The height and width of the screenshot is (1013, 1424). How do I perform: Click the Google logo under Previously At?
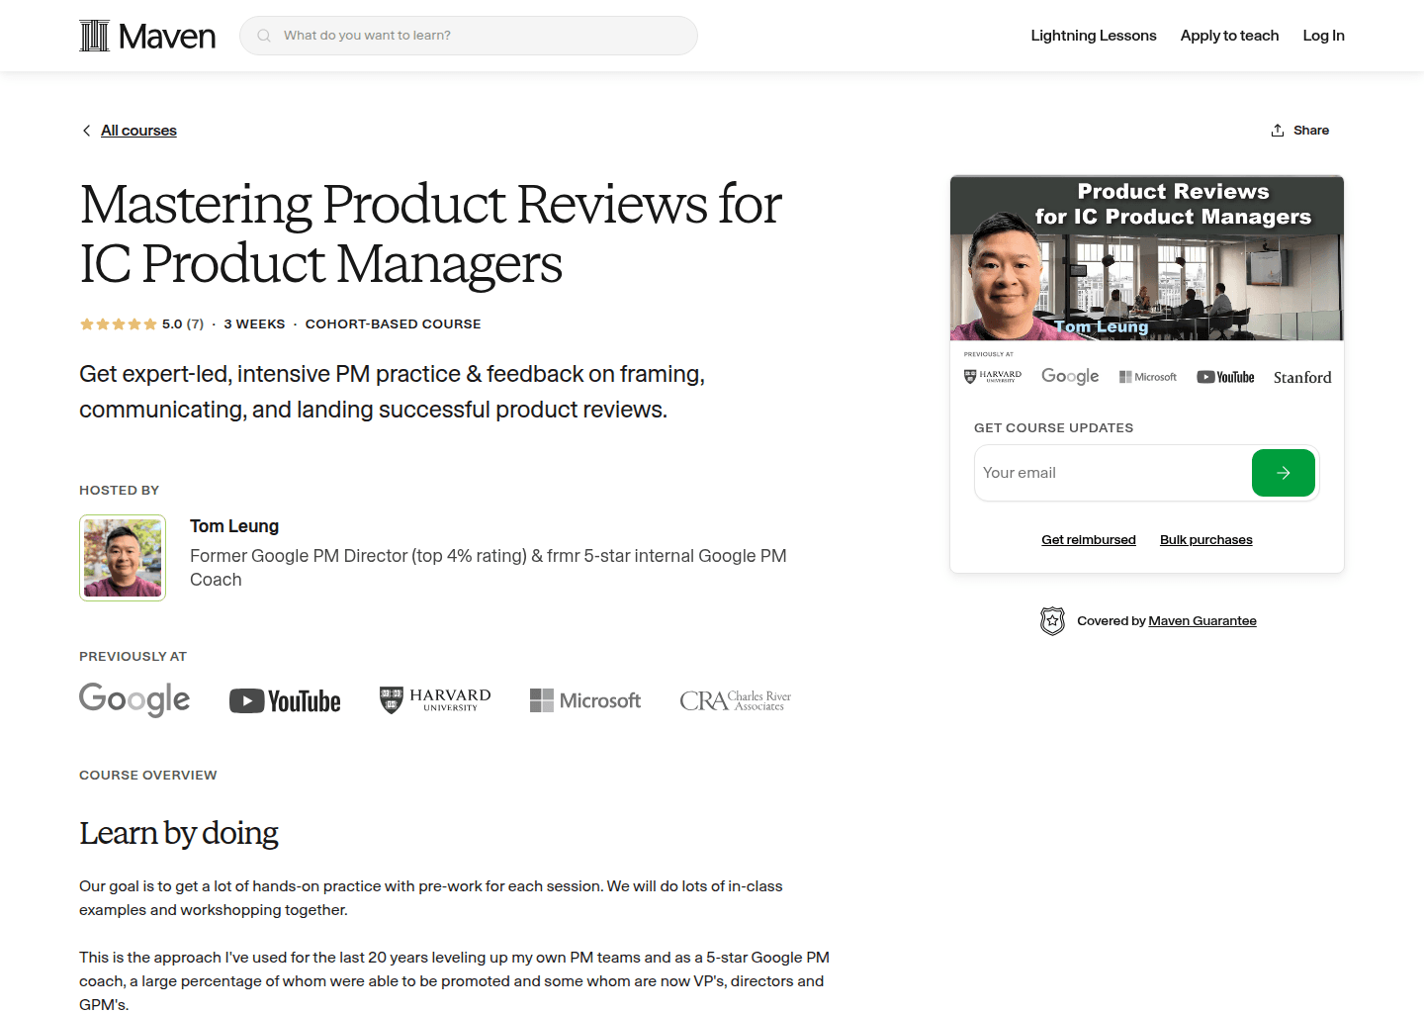(x=134, y=699)
